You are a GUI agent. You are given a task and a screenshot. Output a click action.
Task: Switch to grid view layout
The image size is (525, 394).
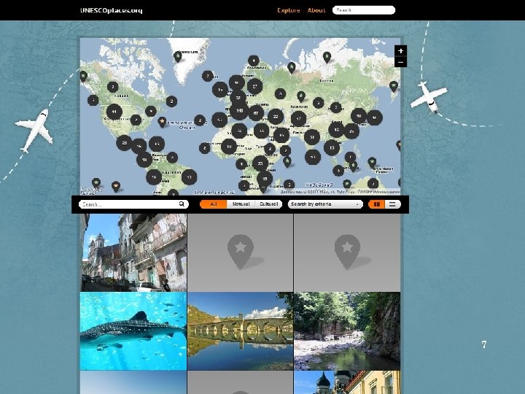coord(376,204)
